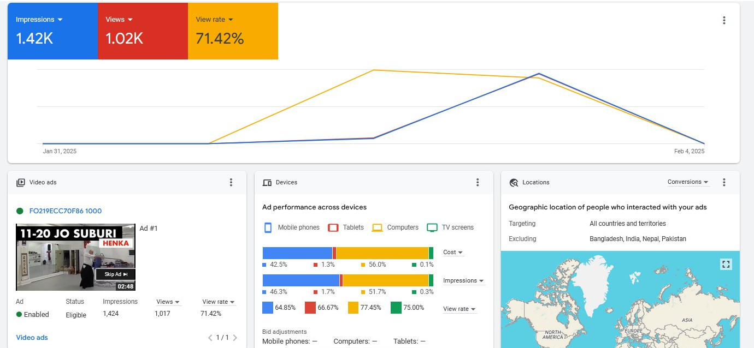Open the Devices card three-dot menu
The height and width of the screenshot is (348, 754).
coord(478,182)
